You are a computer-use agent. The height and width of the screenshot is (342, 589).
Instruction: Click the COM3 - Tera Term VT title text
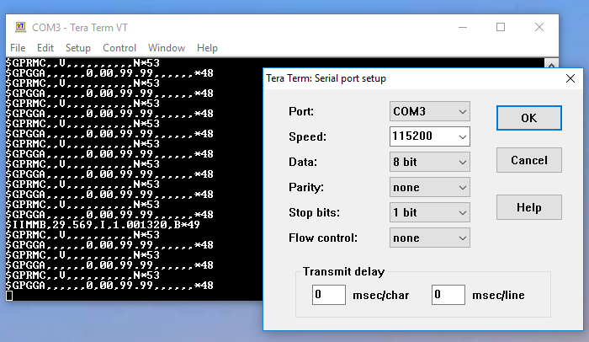(x=80, y=28)
